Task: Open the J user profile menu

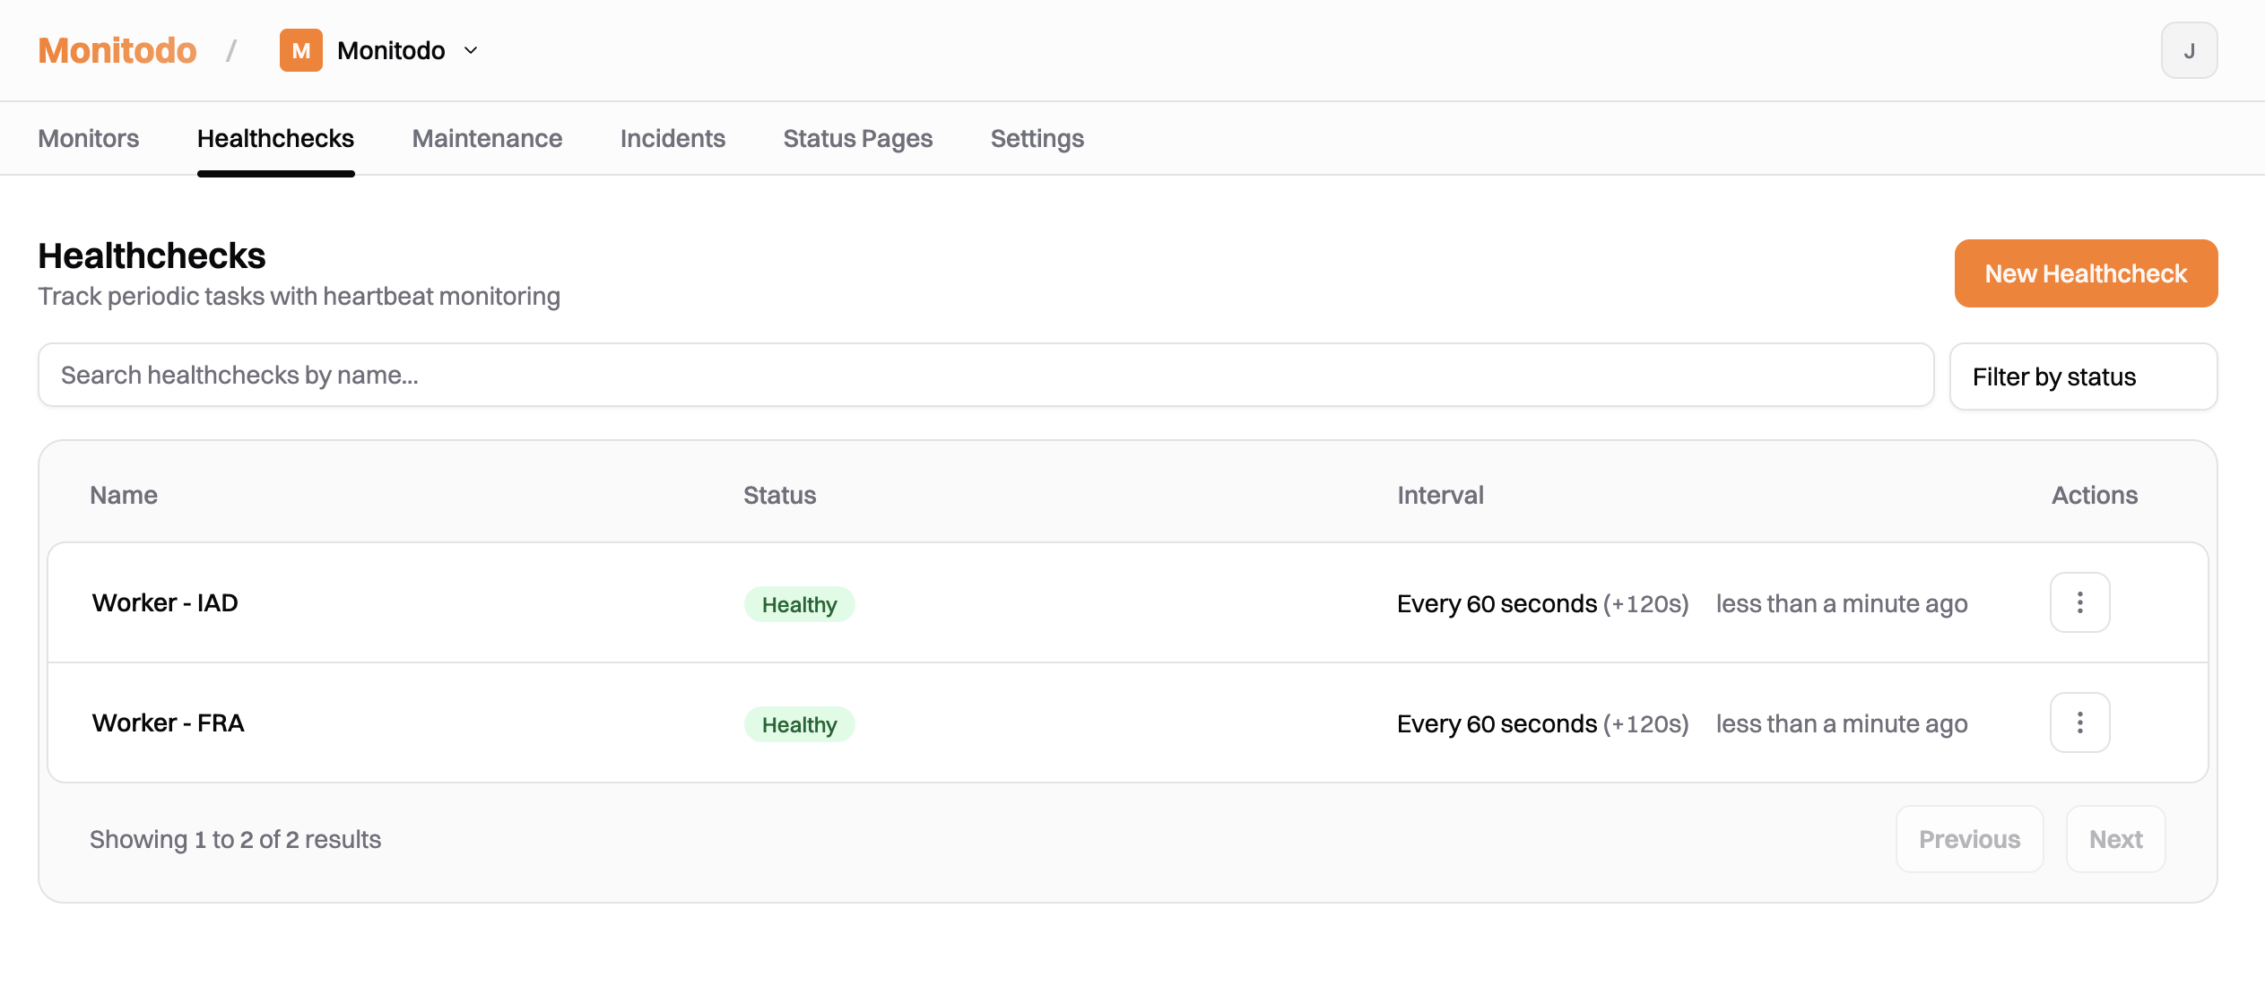Action: (x=2189, y=50)
